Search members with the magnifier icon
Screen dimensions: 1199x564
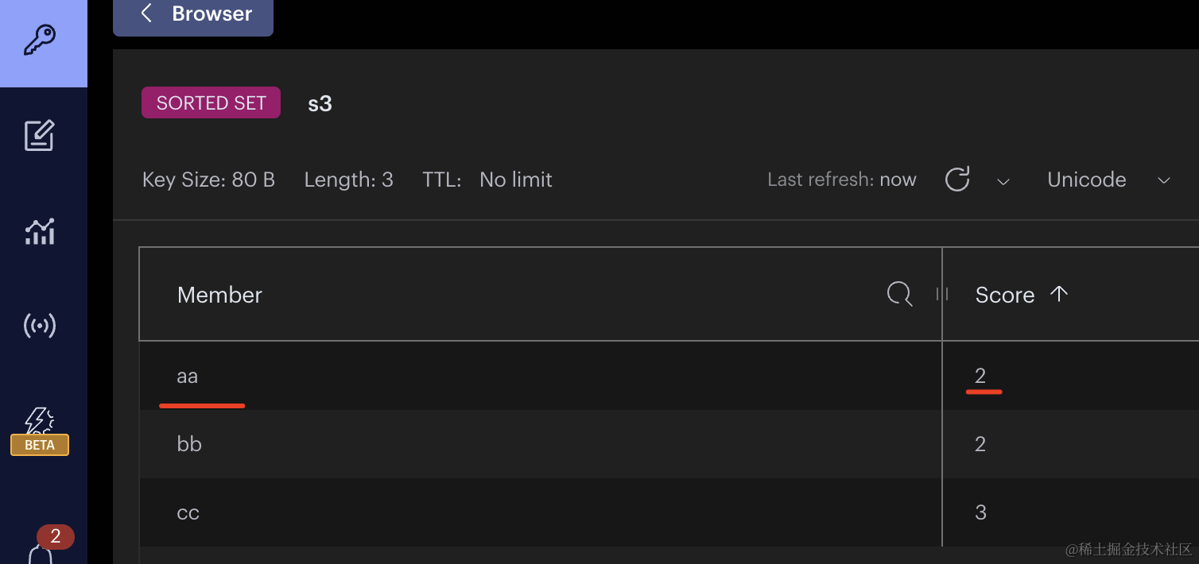click(x=899, y=295)
